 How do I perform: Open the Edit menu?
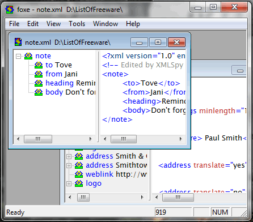(x=33, y=24)
